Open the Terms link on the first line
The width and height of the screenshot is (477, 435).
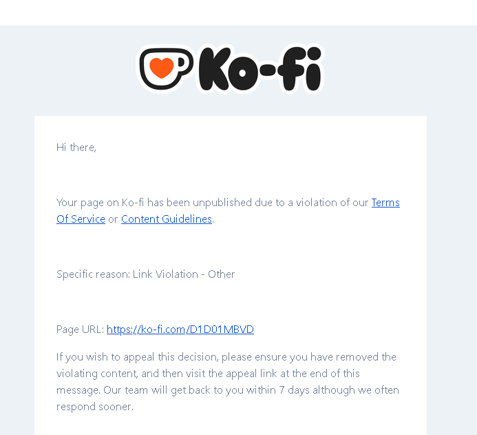[385, 203]
